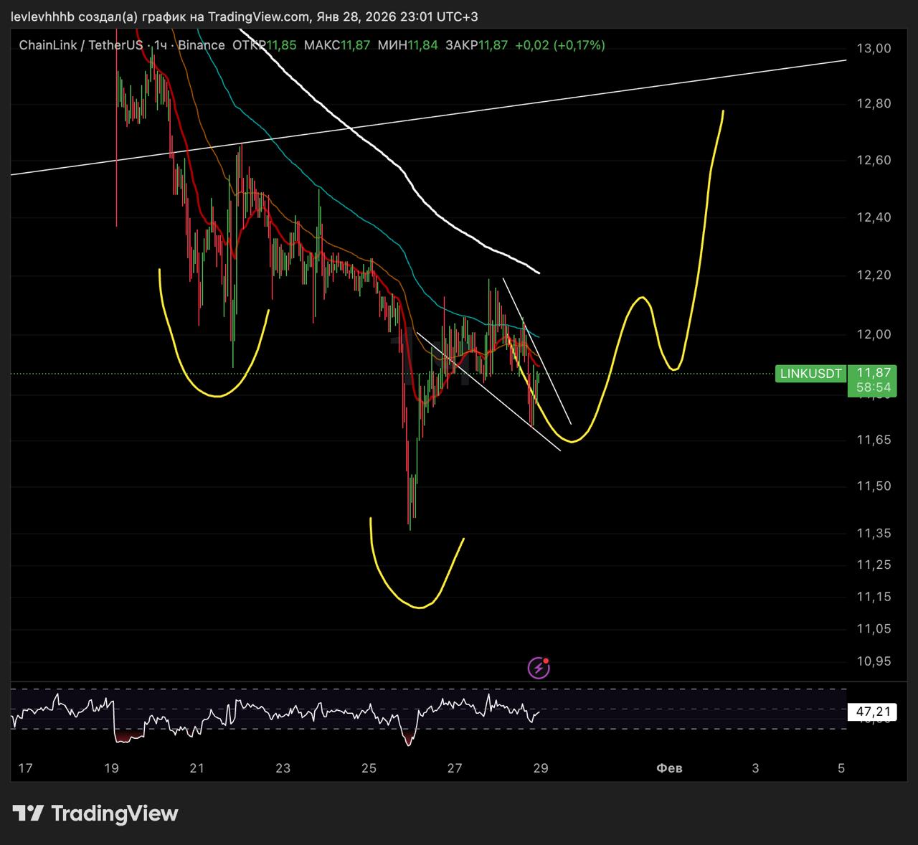
Task: Select the thick white moving average curve
Action: tap(402, 172)
